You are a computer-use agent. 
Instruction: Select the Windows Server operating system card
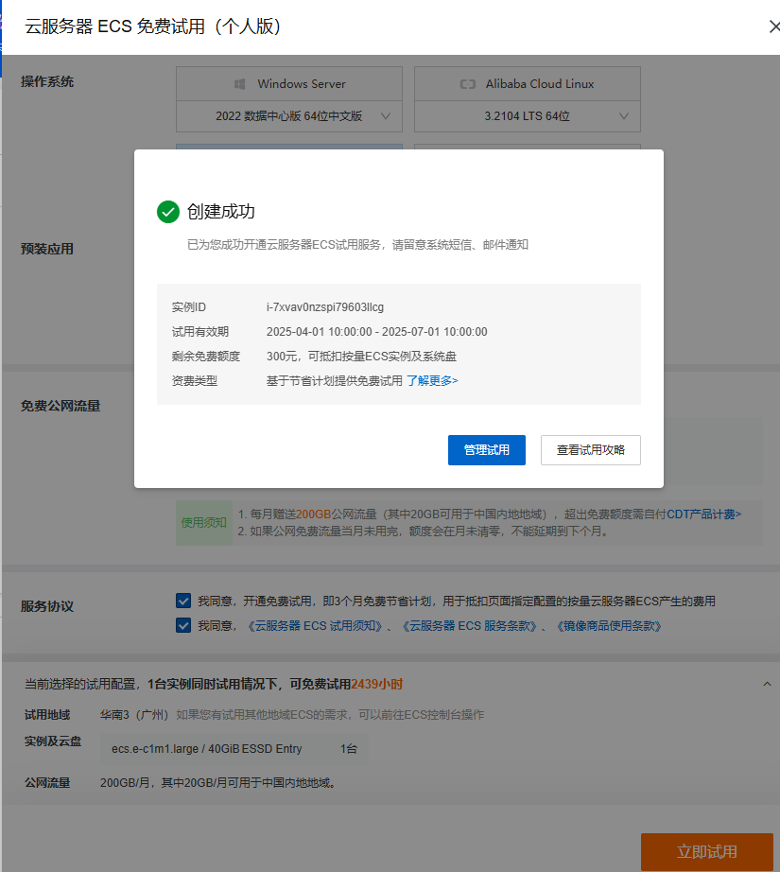coord(289,84)
